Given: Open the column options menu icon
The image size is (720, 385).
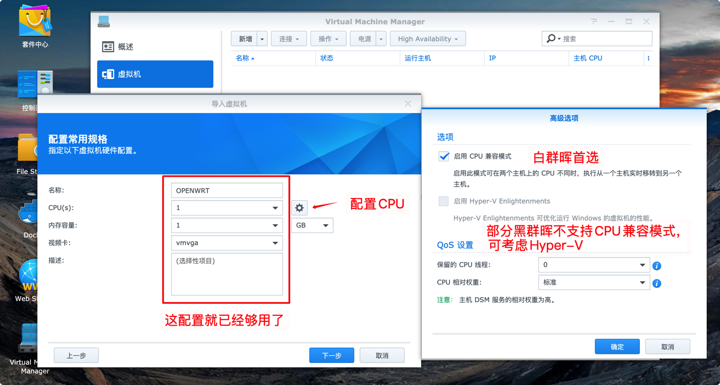Looking at the screenshot, I should point(649,58).
